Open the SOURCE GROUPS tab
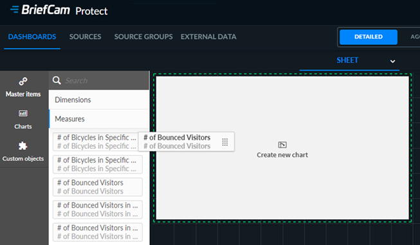Image resolution: width=420 pixels, height=245 pixels. coord(143,37)
